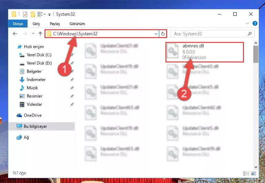
Task: Click the Properties checkmark quick access icon
Action: pyautogui.click(x=25, y=14)
